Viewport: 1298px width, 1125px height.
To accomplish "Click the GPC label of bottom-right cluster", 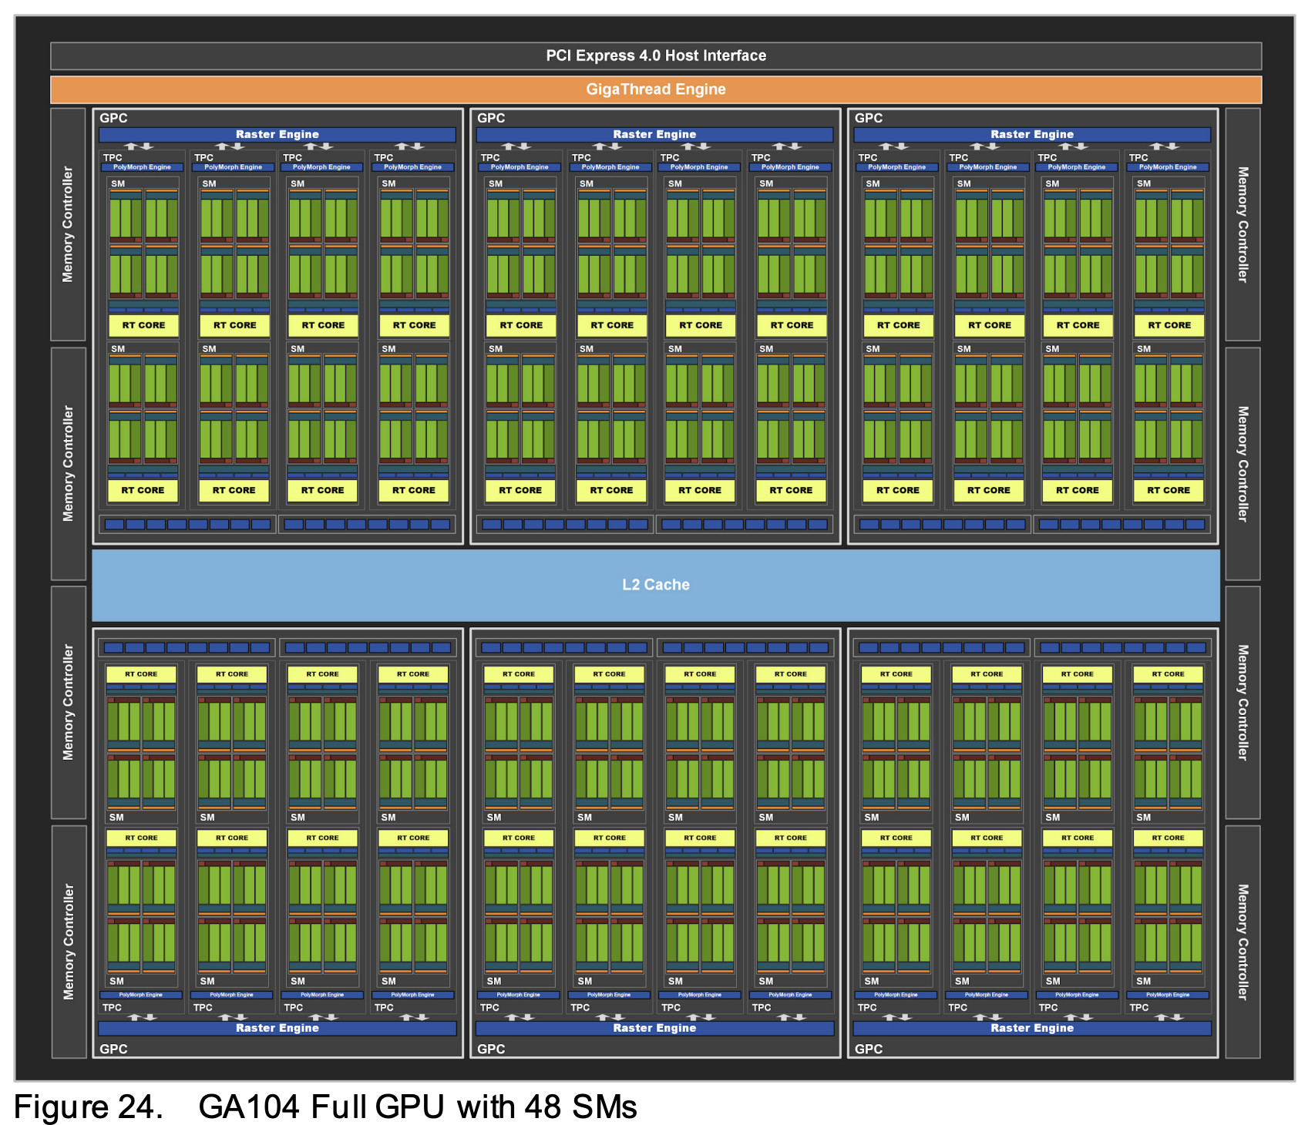I will (x=869, y=1049).
